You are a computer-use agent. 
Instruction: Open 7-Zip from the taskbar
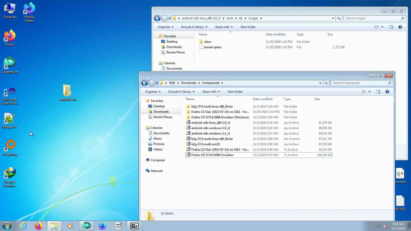pyautogui.click(x=134, y=226)
